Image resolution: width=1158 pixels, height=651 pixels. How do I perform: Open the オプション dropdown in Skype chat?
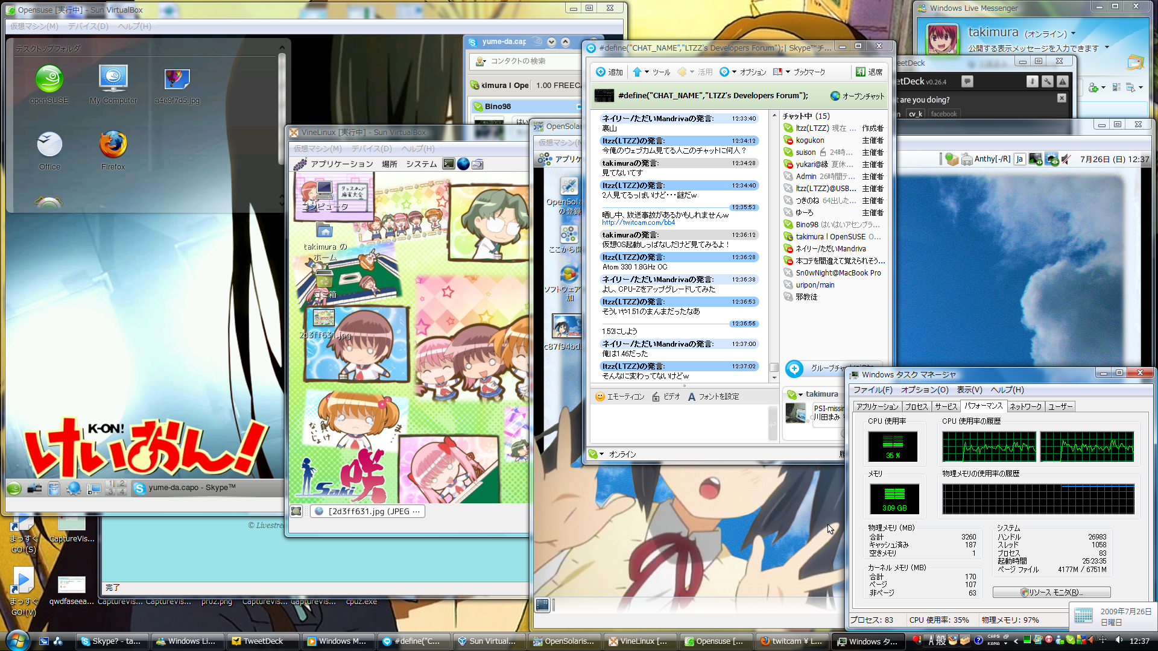(x=742, y=72)
